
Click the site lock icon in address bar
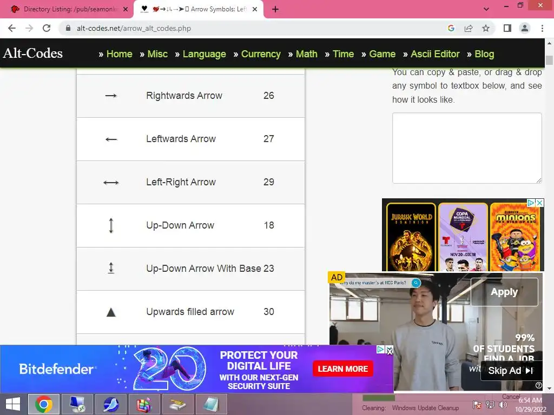[68, 28]
